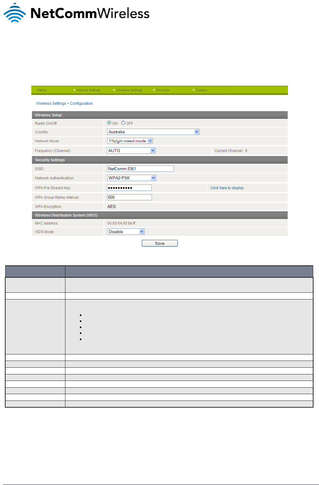
Task: Open the Internet Settings menu
Action: (x=88, y=90)
